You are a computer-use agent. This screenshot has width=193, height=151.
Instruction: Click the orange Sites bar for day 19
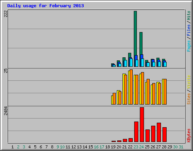coord(114,99)
